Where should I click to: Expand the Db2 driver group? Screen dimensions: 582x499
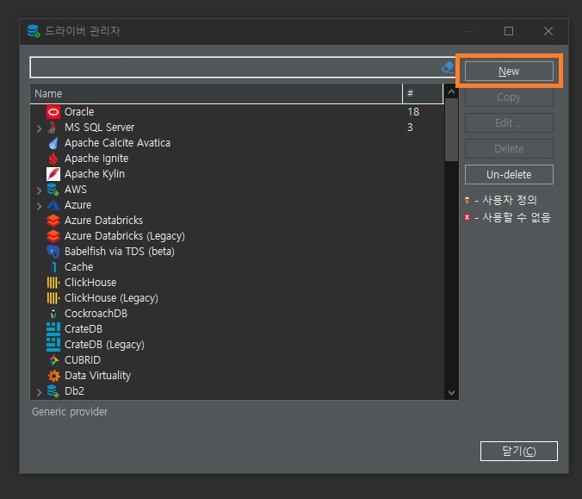click(x=40, y=392)
